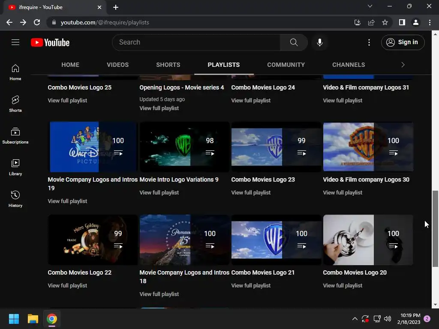
Task: View full playlist for Combo Movies Logo 24
Action: [251, 100]
